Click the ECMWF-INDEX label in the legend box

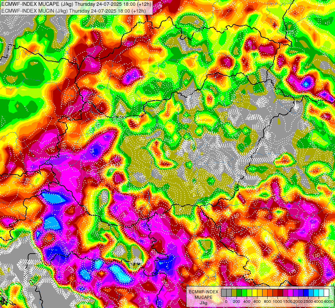(204, 292)
